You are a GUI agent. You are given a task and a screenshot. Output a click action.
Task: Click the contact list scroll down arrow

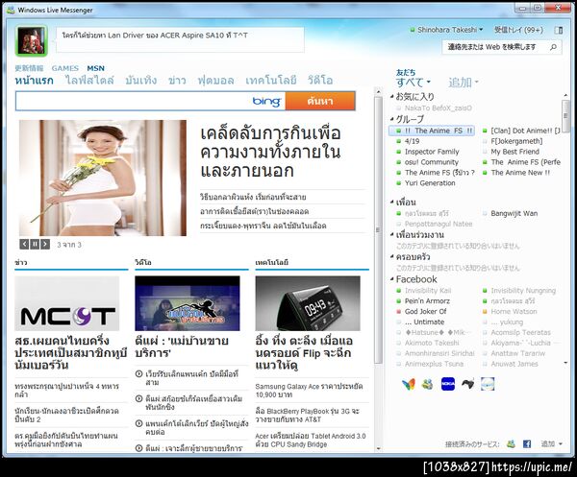[x=565, y=363]
